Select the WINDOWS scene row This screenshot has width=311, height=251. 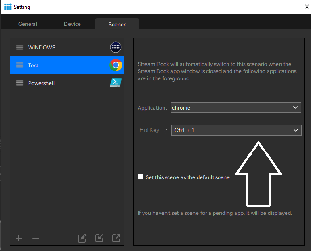coord(67,47)
